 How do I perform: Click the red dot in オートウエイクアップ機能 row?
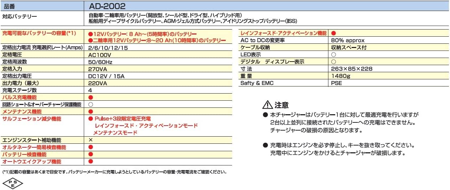point(91,162)
